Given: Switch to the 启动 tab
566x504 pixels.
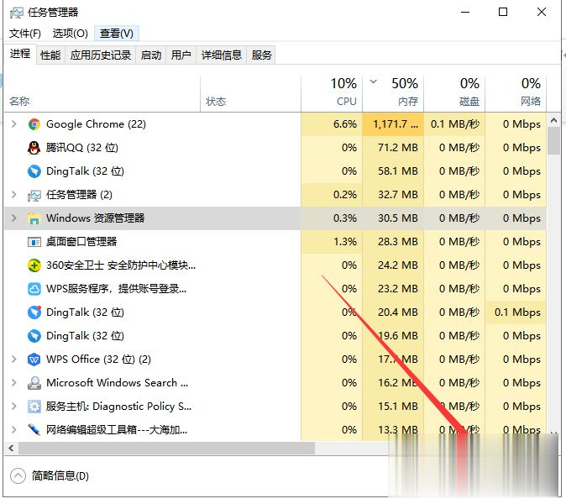Looking at the screenshot, I should click(151, 55).
